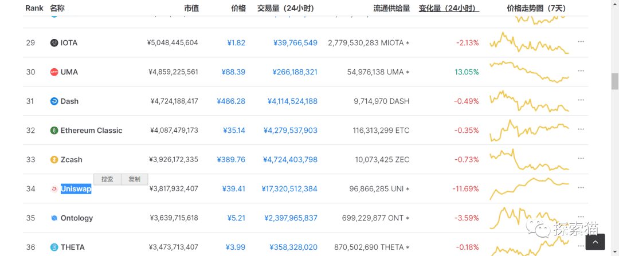Open the Ethereum Classic name link
The height and width of the screenshot is (256, 619).
click(92, 131)
